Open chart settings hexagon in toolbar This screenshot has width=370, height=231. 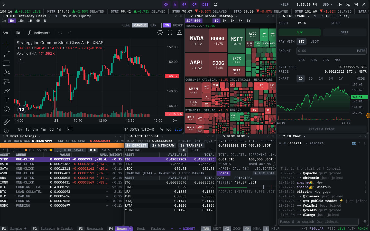[160, 33]
